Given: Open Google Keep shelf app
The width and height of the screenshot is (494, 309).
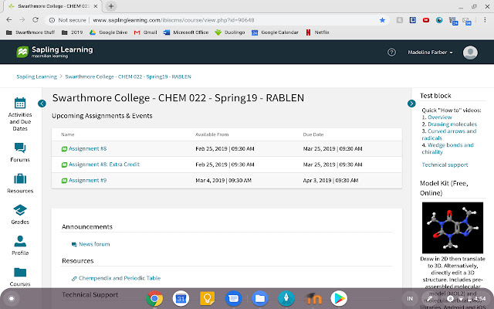Looking at the screenshot, I should pos(207,298).
